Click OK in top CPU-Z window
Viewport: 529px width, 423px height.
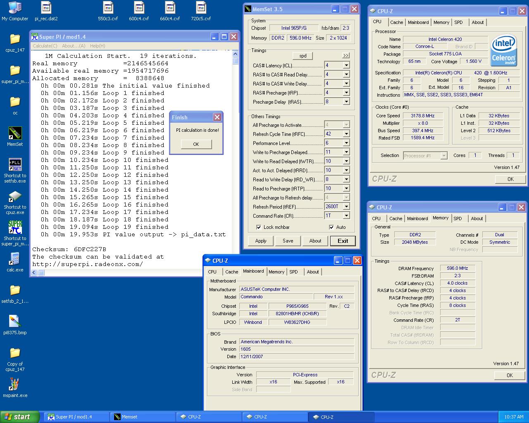pos(510,179)
